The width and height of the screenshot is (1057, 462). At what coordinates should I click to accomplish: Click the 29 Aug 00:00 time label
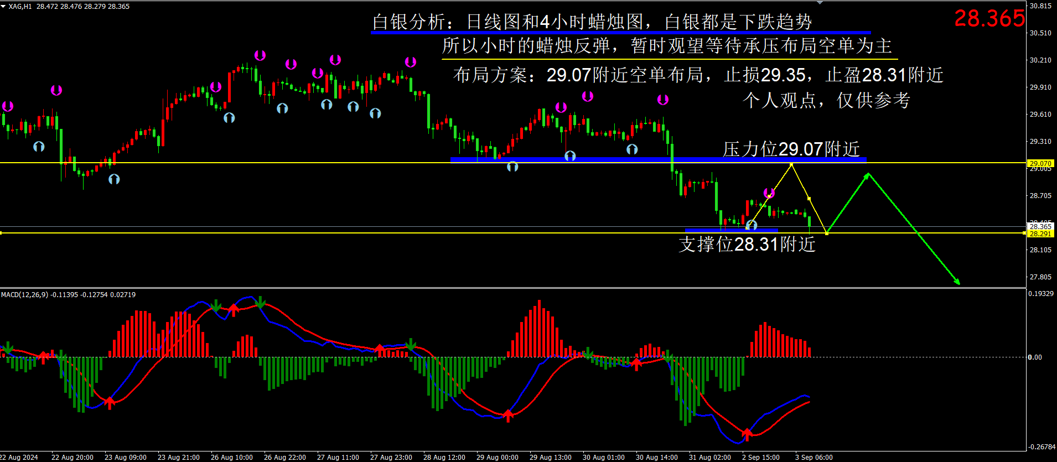(498, 458)
